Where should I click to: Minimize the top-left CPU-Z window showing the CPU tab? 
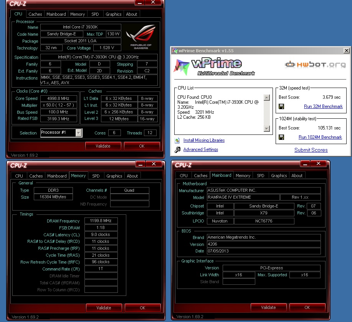[140, 2]
